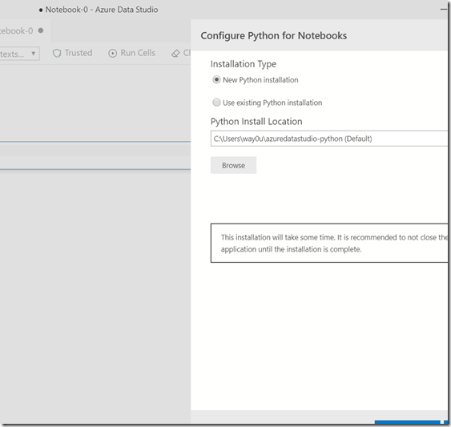Click the Python Install Location label
The height and width of the screenshot is (427, 451).
256,122
